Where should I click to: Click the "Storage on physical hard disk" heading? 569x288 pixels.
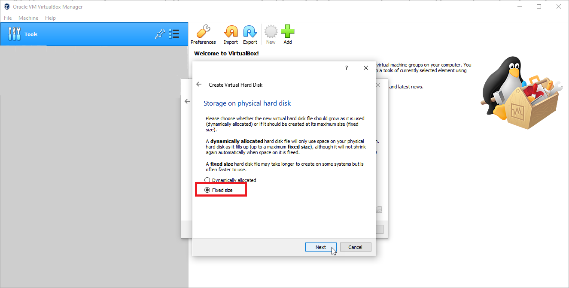pos(247,103)
